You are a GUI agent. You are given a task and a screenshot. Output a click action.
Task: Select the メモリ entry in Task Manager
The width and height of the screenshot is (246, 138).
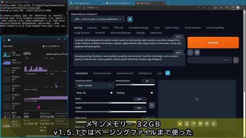pos(12,61)
